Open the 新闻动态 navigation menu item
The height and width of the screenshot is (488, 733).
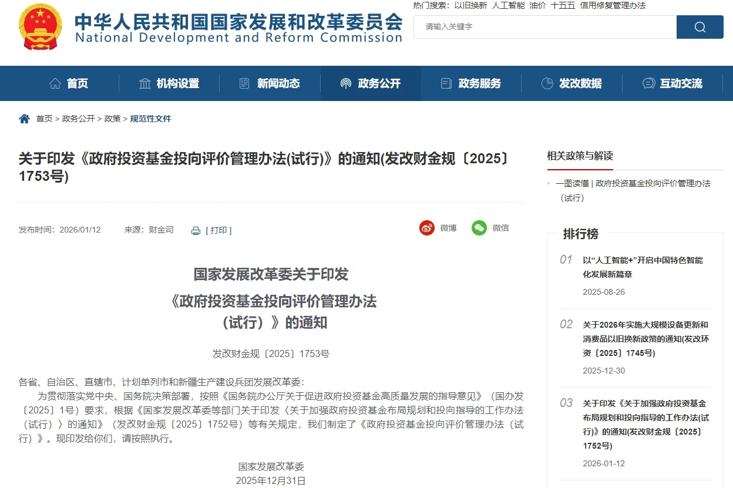270,83
